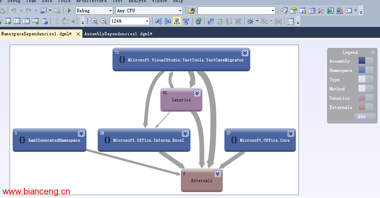The image size is (380, 198).
Task: Expand the Generics group chevron
Action: point(197,93)
